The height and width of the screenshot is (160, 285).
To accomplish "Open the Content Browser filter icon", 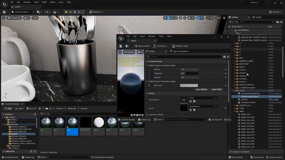I will pos(42,114).
